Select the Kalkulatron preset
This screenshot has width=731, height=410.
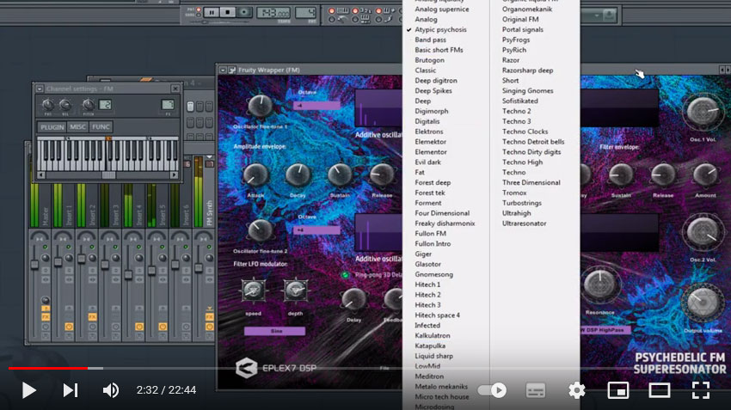pyautogui.click(x=433, y=335)
